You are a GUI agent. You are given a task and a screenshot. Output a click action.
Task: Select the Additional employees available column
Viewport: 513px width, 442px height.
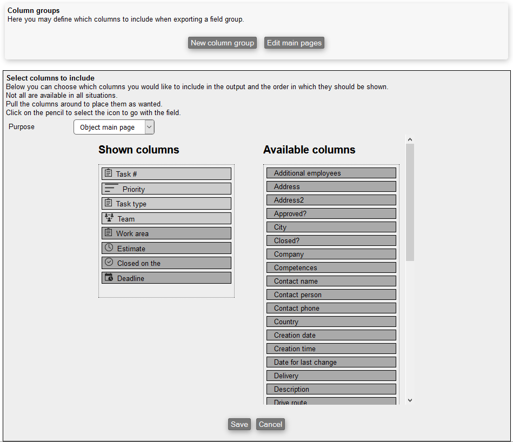tap(331, 173)
